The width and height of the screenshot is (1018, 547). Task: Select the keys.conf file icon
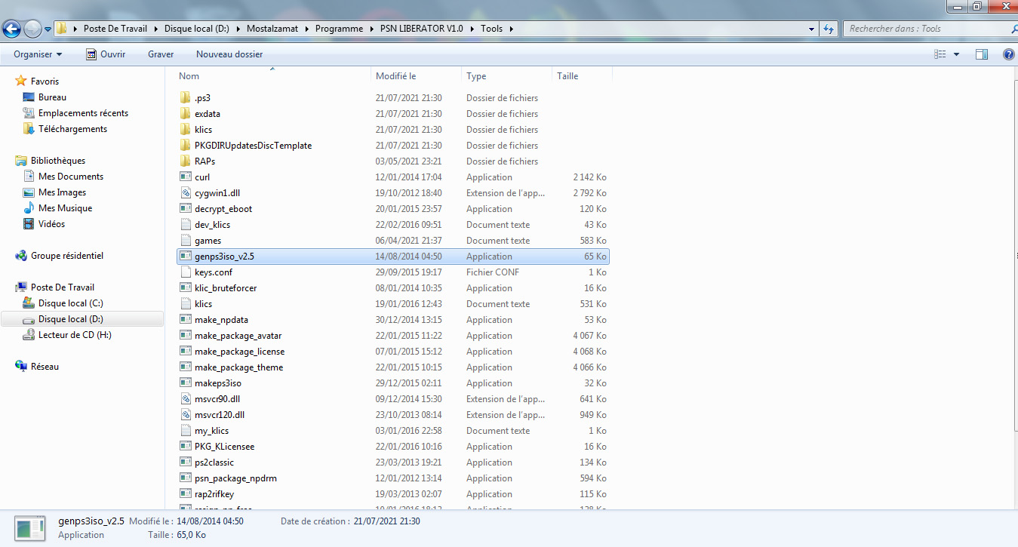click(x=186, y=272)
